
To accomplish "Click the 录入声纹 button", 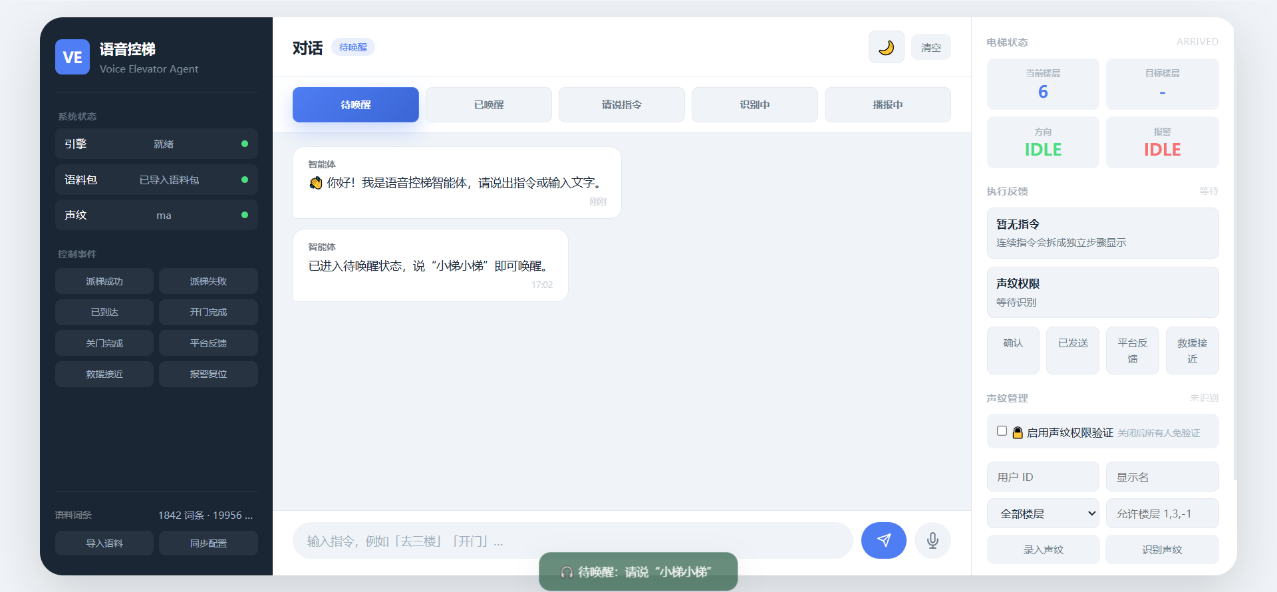I will pos(1043,549).
